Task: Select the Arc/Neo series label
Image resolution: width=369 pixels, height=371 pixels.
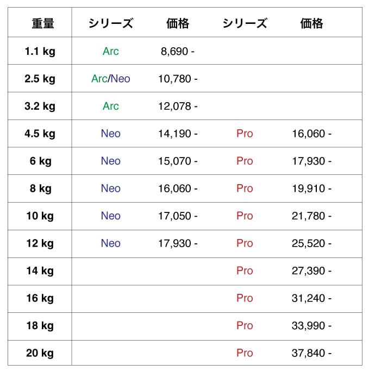Action: (111, 79)
